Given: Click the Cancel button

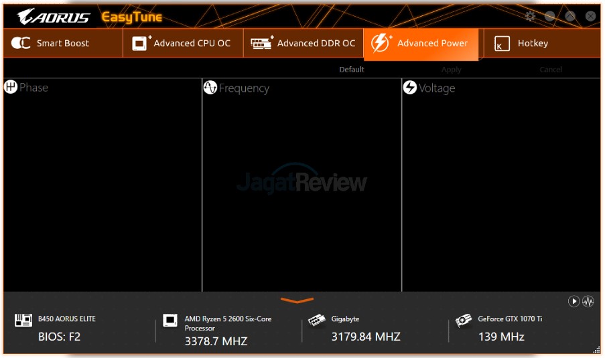Looking at the screenshot, I should click(551, 70).
